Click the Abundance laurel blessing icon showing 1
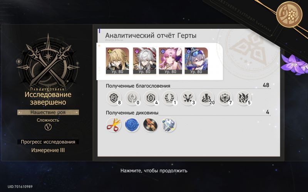This screenshot has width=308, height=192. pyautogui.click(x=169, y=98)
